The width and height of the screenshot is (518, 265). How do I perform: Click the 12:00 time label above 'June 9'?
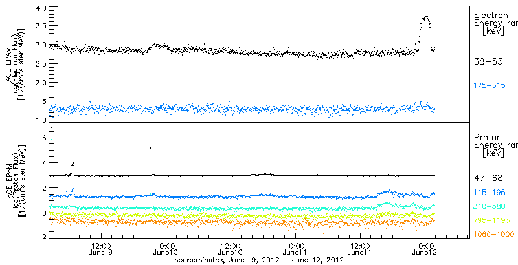pos(101,246)
